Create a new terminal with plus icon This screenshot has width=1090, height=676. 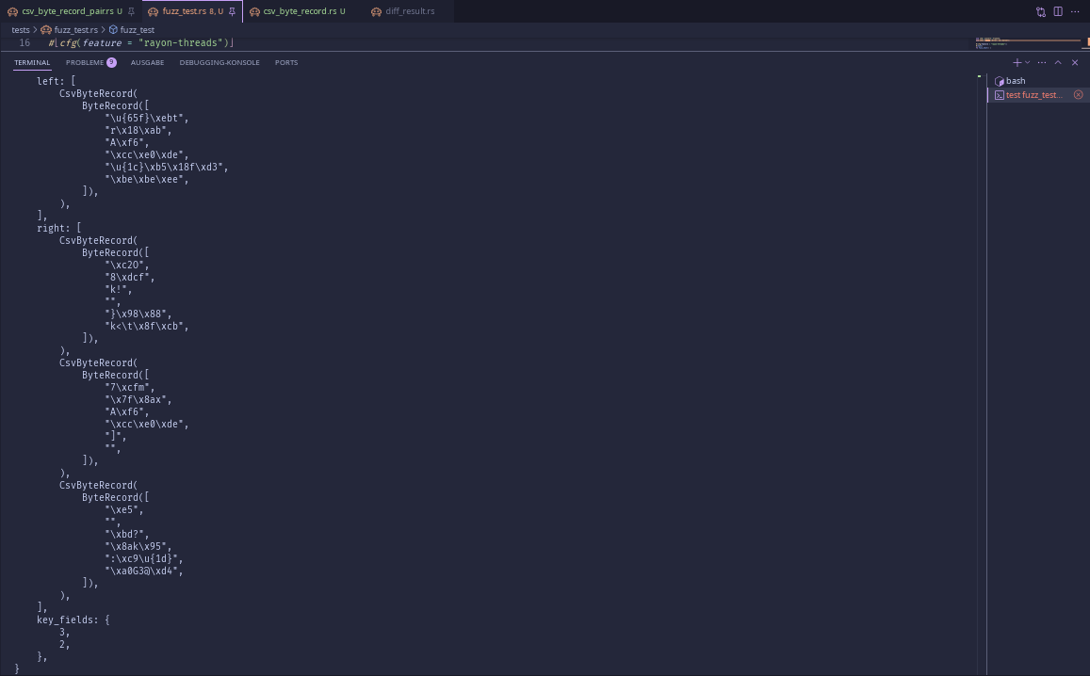click(x=1017, y=62)
